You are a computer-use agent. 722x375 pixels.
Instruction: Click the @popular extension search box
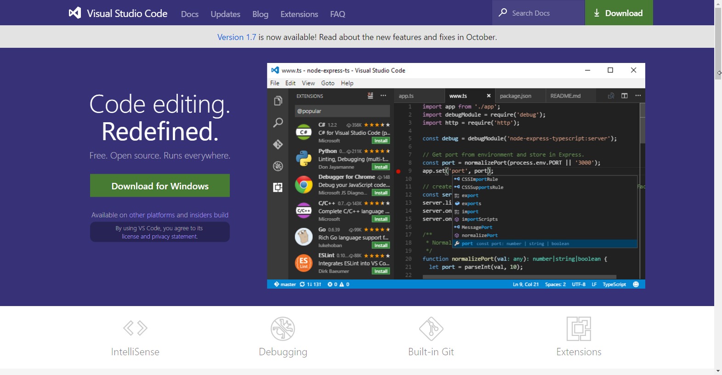point(342,111)
